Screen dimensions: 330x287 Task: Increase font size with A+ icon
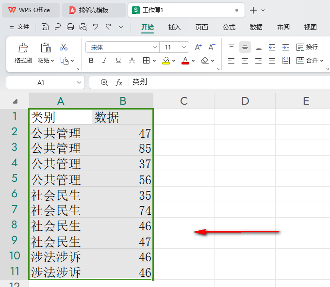pos(198,47)
